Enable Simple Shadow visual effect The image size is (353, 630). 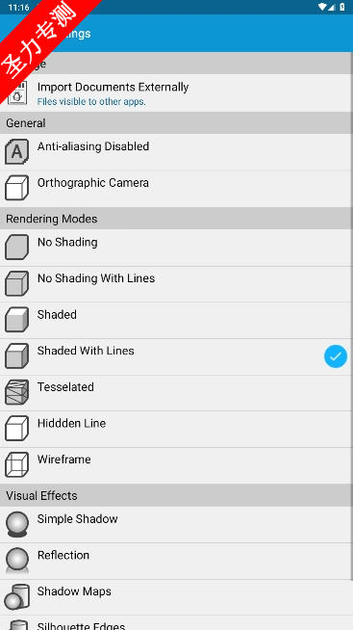click(x=177, y=524)
